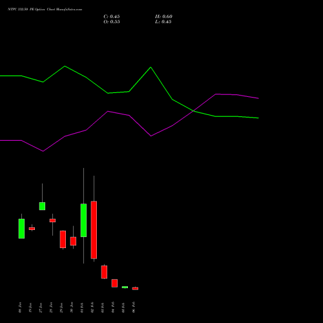This screenshot has width=323, height=323.
Task: Click the '05 Feb' date axis label
Action: tap(123, 307)
